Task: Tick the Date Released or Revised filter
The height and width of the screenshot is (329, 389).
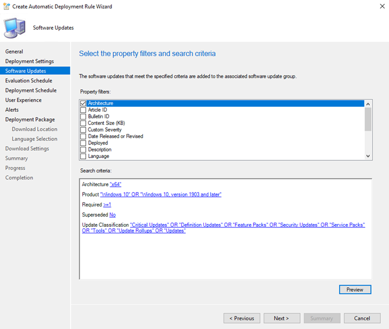Action: [83, 136]
